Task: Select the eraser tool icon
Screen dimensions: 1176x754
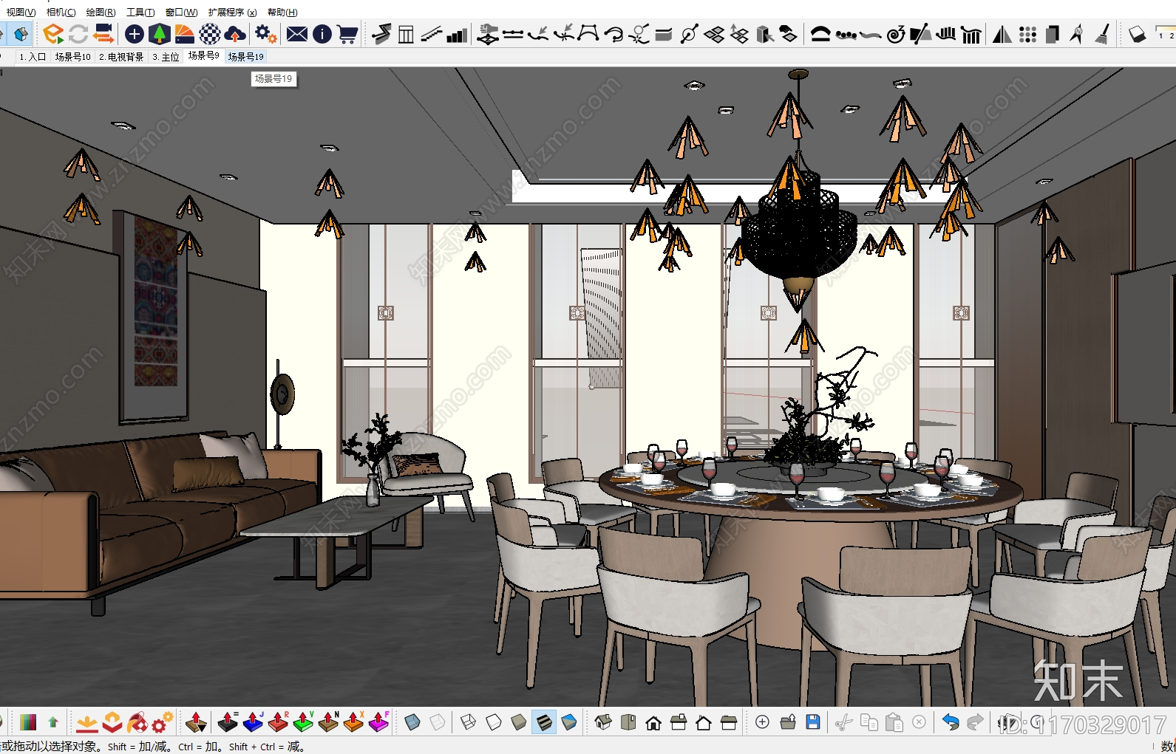Action: click(1137, 34)
